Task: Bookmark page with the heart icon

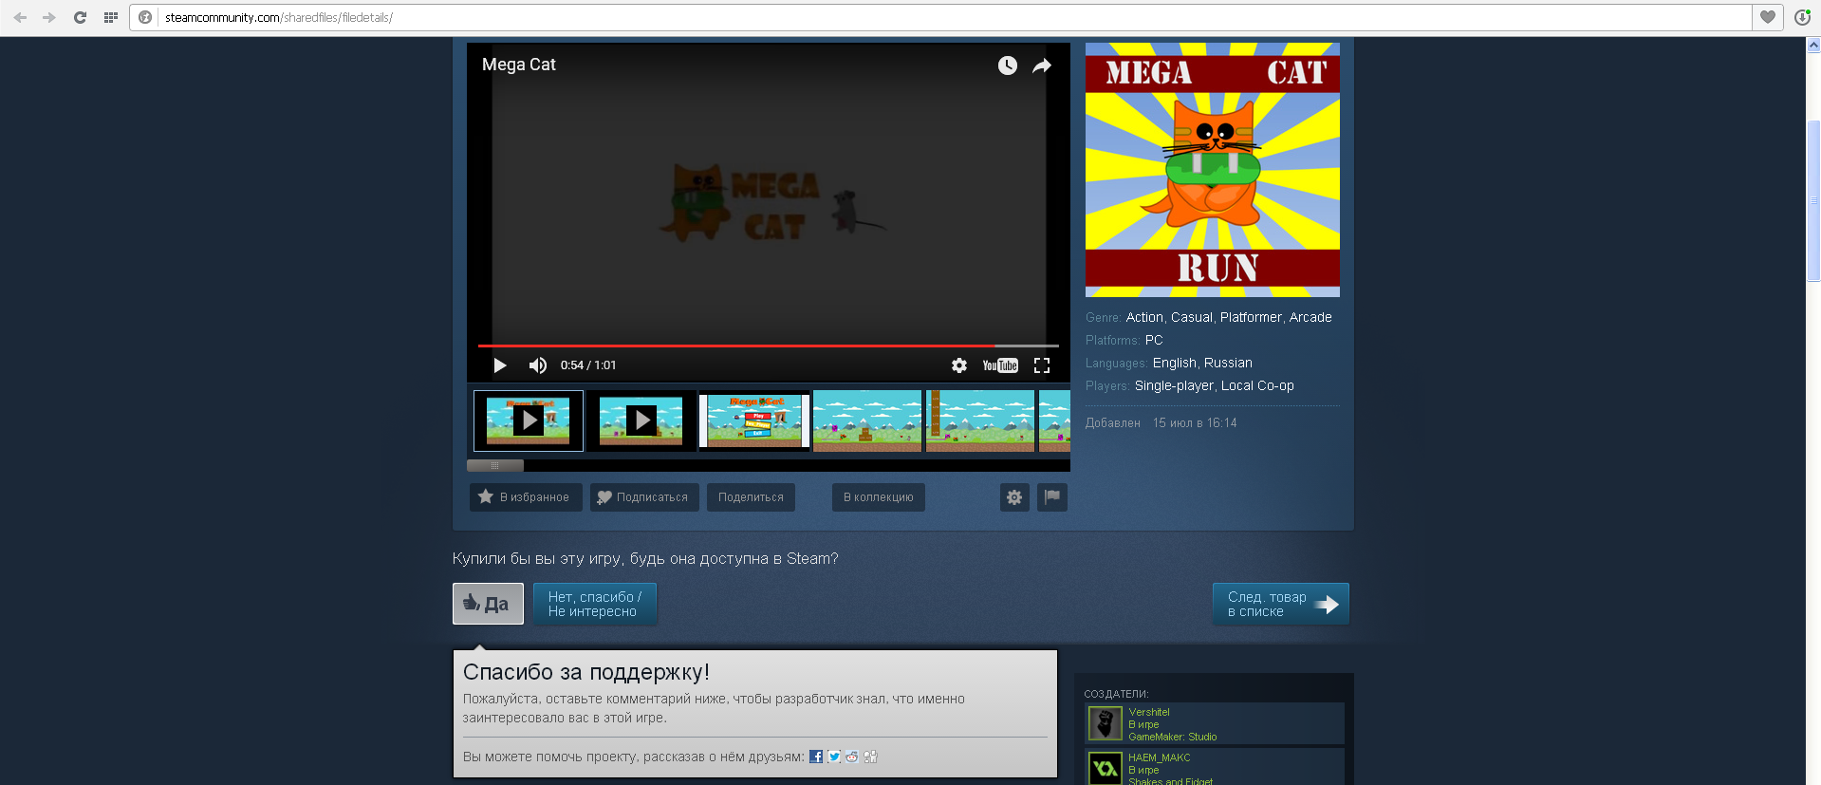Action: [x=1768, y=17]
